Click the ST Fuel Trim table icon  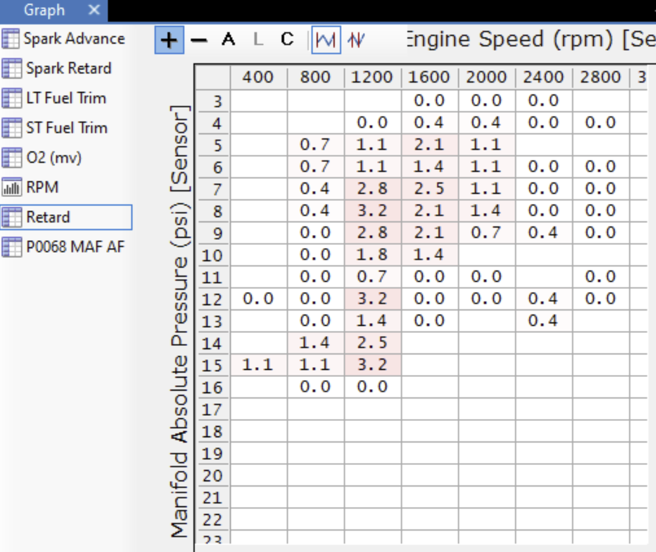point(11,128)
